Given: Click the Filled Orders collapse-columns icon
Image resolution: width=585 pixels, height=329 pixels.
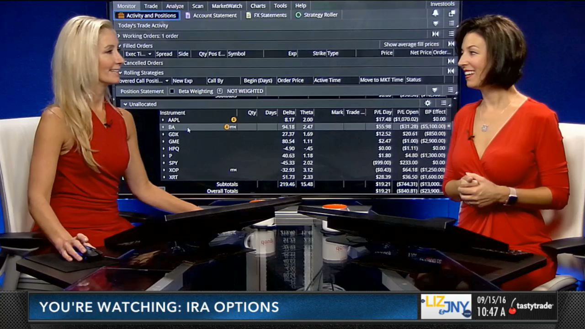Looking at the screenshot, I should coord(451,44).
